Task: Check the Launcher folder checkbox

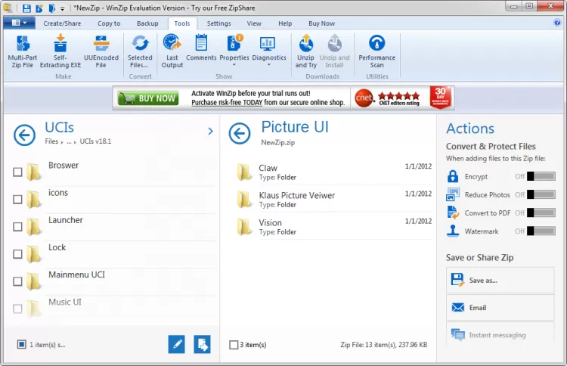Action: (17, 227)
